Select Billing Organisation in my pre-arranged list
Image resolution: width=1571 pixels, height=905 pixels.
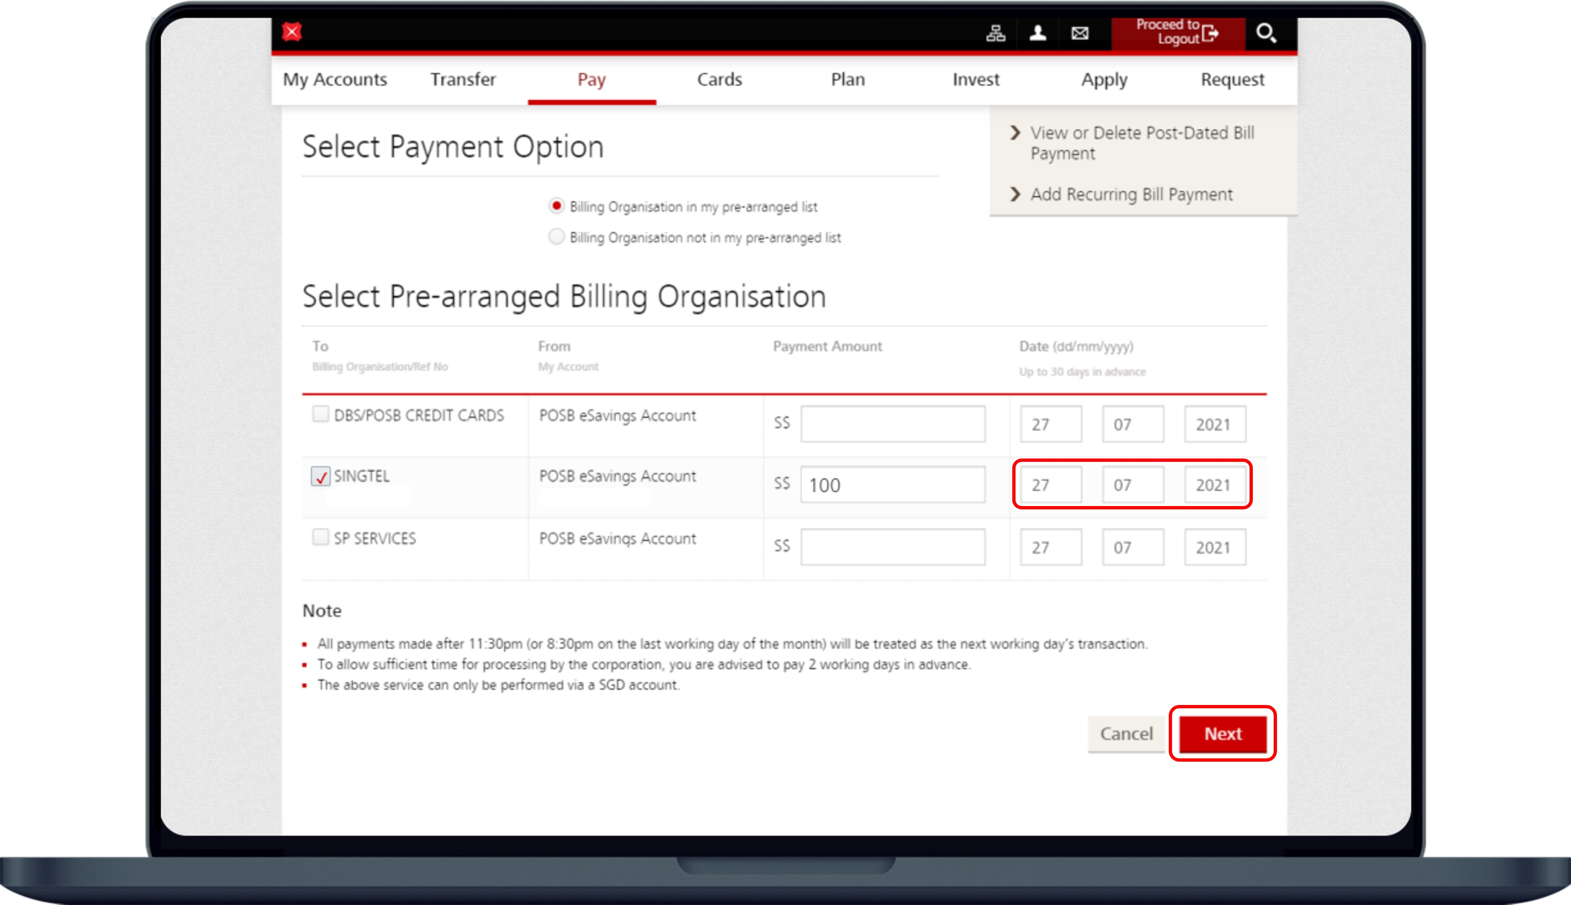(x=557, y=206)
